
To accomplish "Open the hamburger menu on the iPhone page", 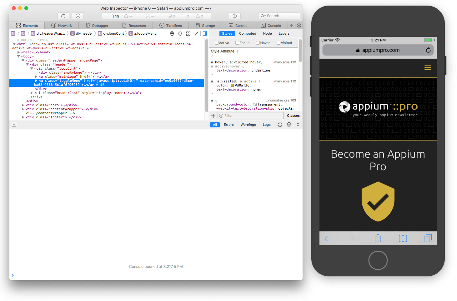I will pos(428,67).
